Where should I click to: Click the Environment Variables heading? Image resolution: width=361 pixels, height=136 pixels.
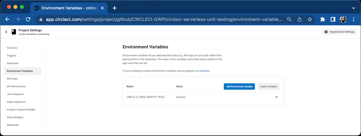click(145, 47)
